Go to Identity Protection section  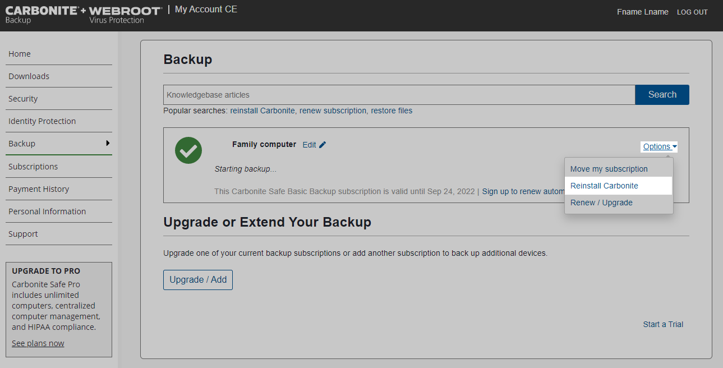point(42,121)
